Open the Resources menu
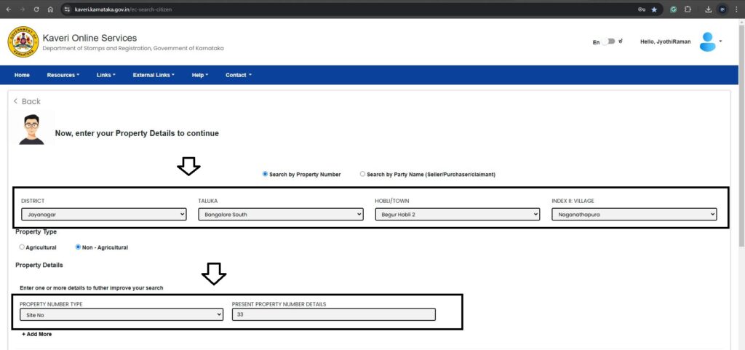Viewport: 745px width, 350px height. pyautogui.click(x=63, y=75)
